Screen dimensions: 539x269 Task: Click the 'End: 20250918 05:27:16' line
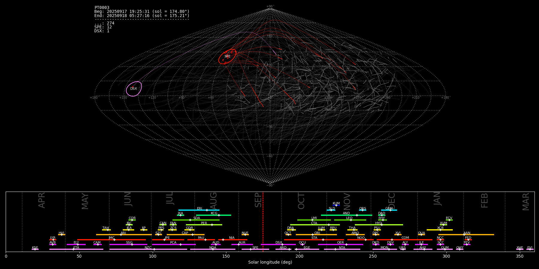pos(142,16)
